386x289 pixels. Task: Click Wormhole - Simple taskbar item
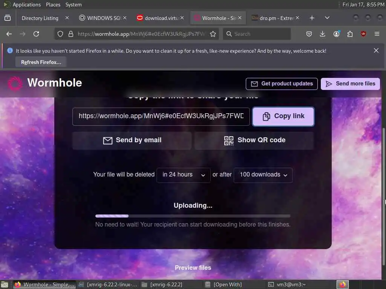44,284
